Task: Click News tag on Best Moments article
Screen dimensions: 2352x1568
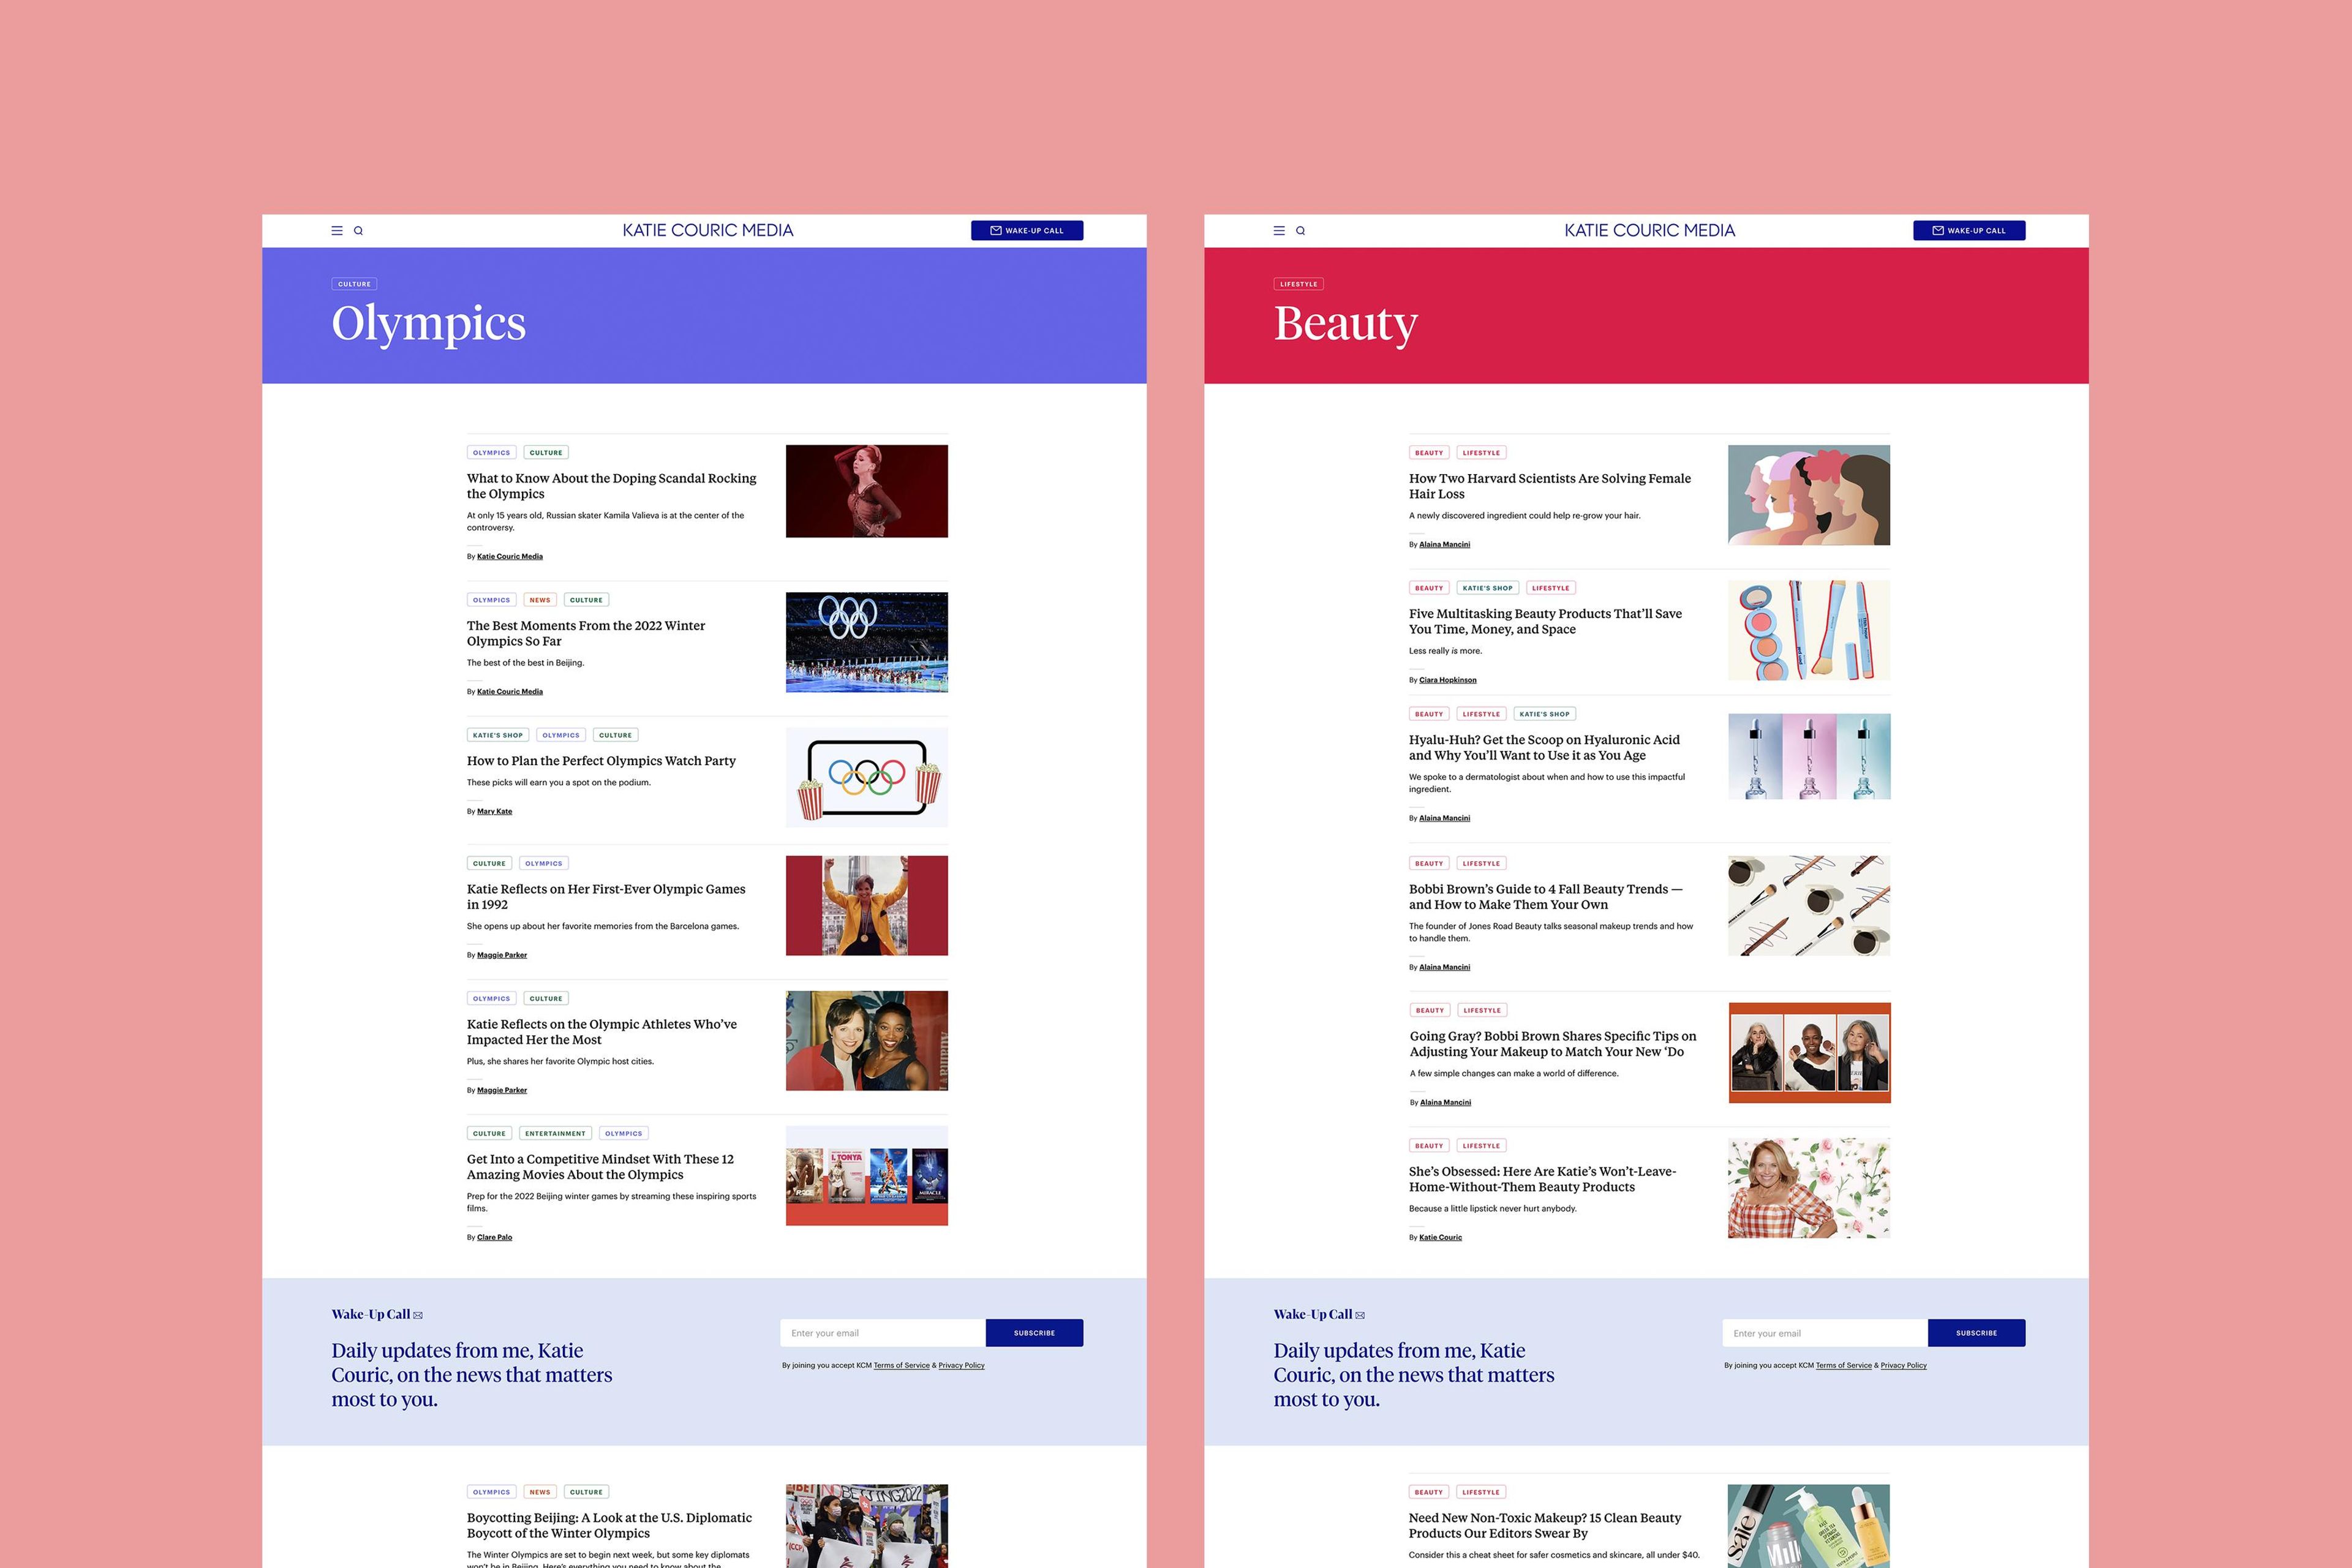Action: pos(540,600)
